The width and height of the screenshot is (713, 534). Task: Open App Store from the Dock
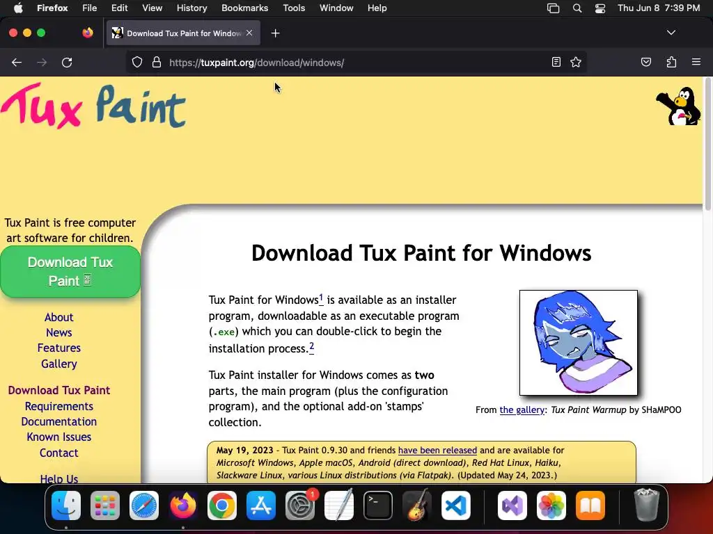pyautogui.click(x=261, y=505)
